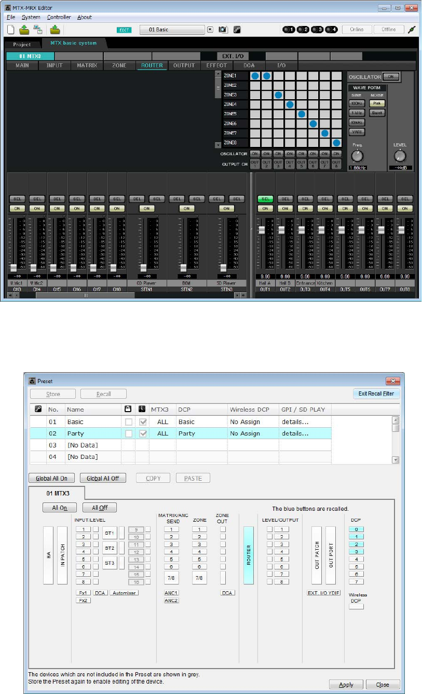Image resolution: width=422 pixels, height=694 pixels.
Task: Click All Off in 01 MTX3 tab
Action: 101,508
